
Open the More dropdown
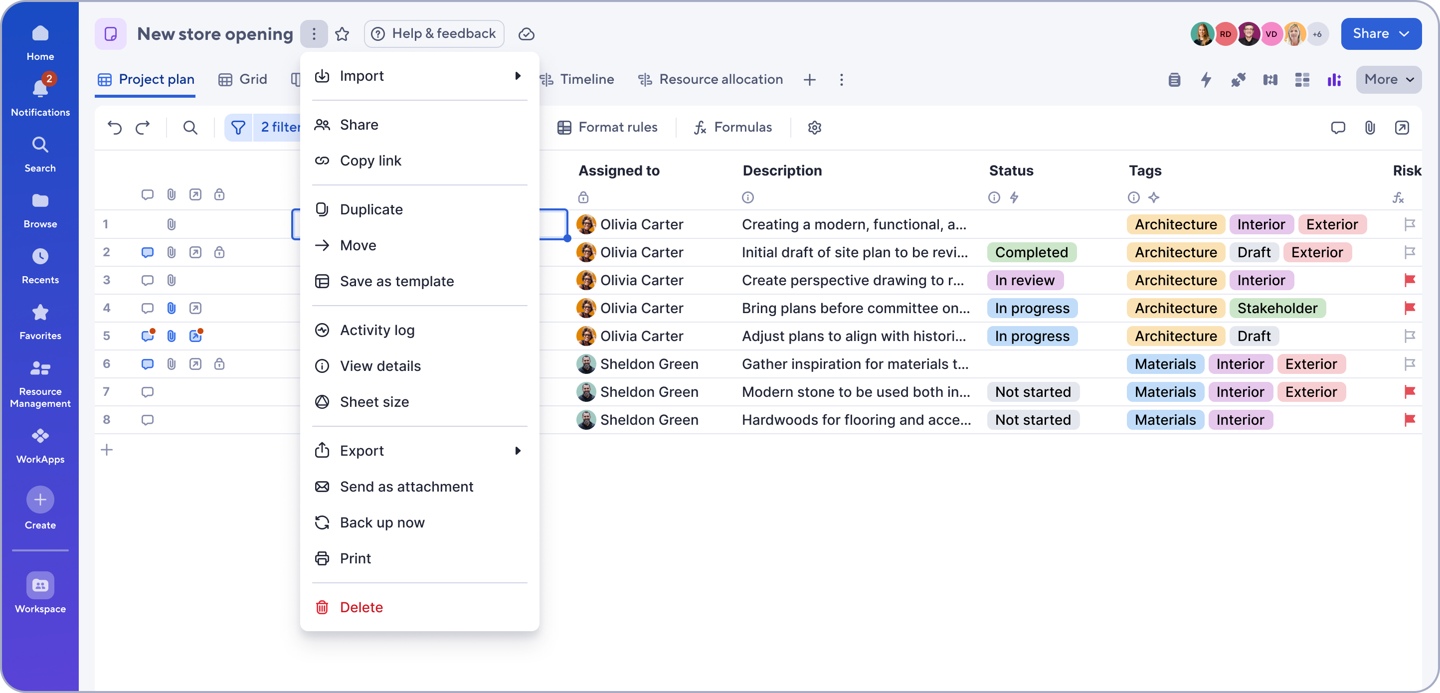click(x=1389, y=79)
